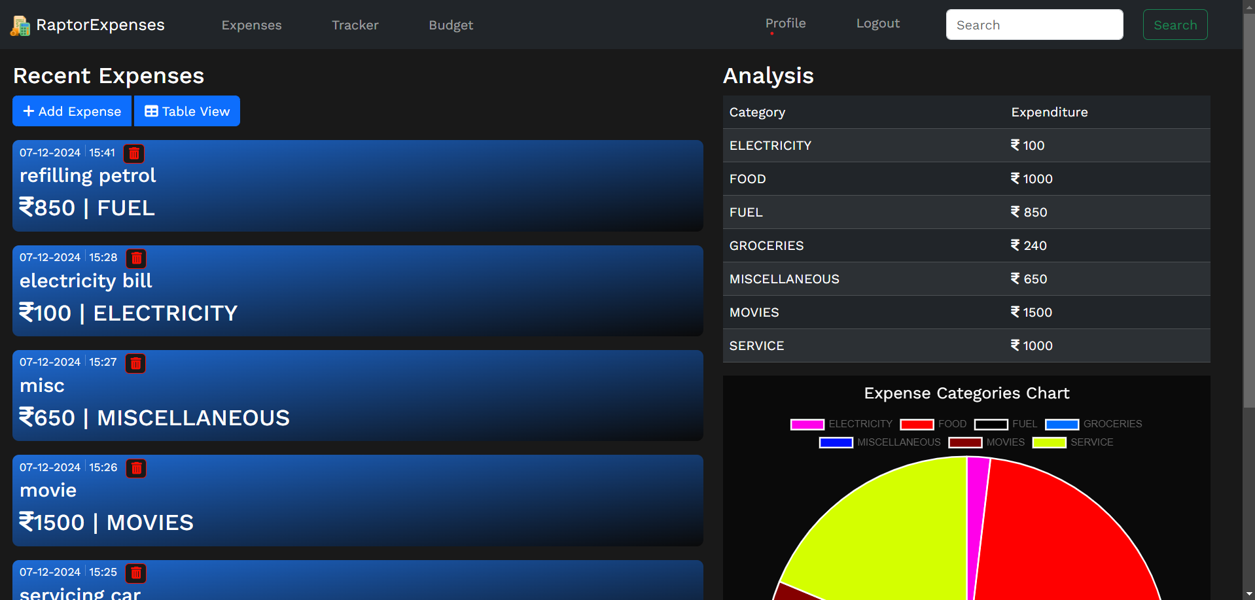This screenshot has width=1255, height=600.
Task: Click the '₹1500 | MOVIES' amount line
Action: pos(106,522)
